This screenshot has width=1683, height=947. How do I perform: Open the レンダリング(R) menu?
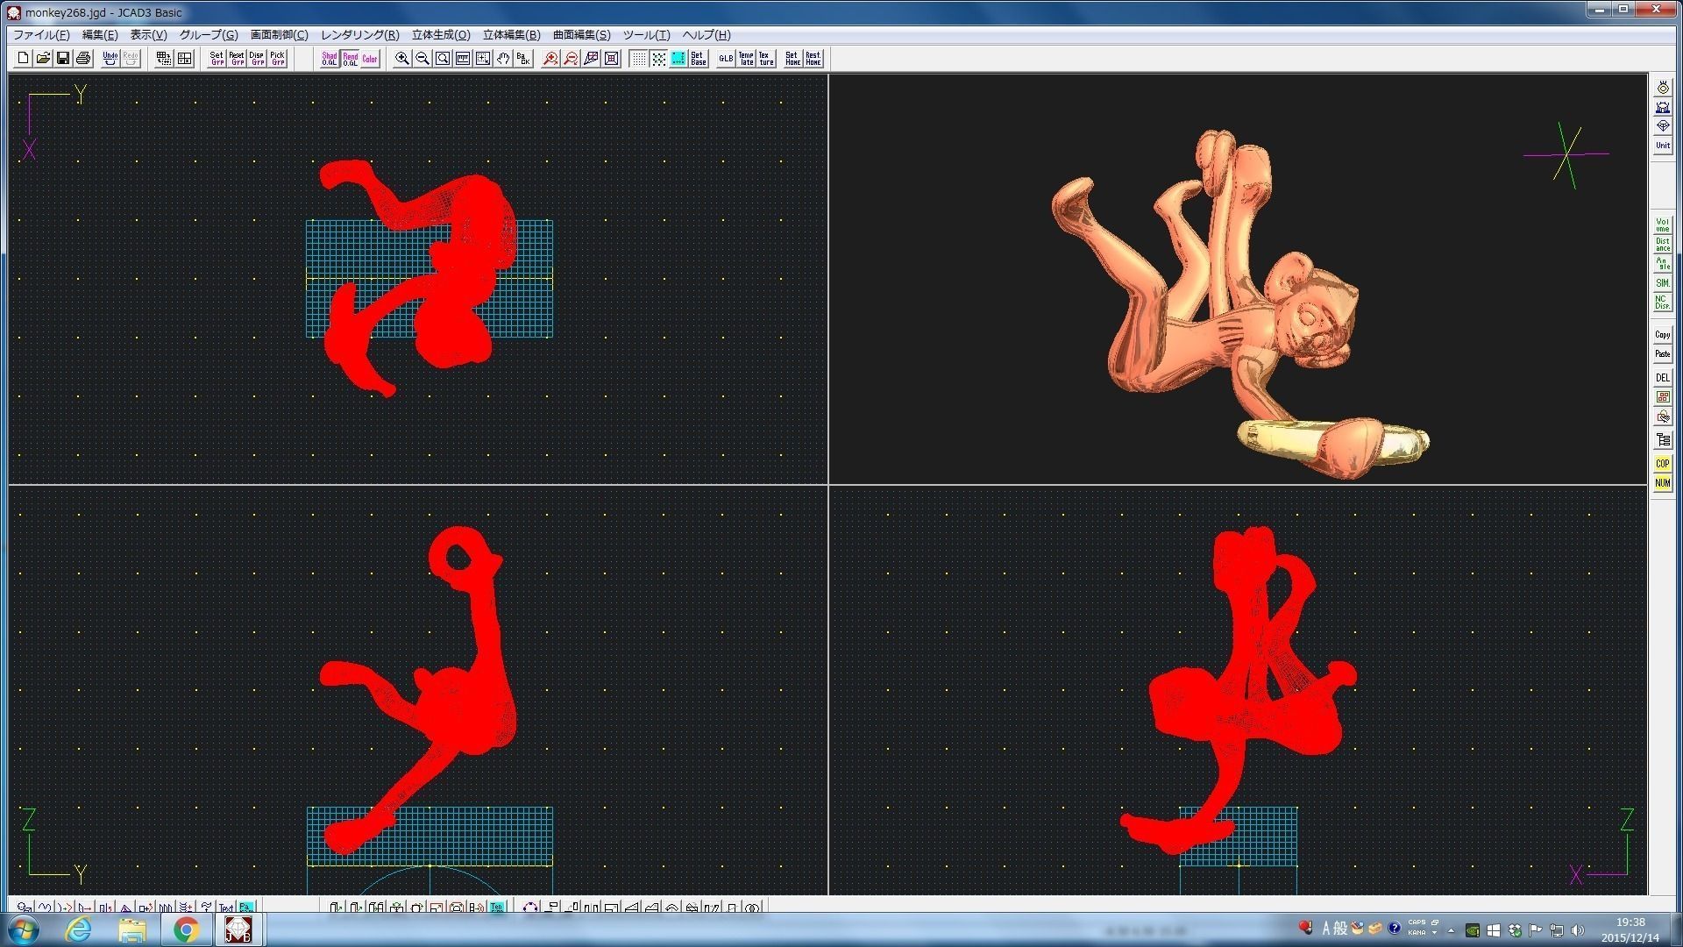(x=359, y=35)
